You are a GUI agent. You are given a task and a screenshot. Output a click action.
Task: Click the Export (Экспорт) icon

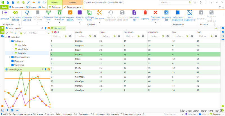click(x=5, y=13)
